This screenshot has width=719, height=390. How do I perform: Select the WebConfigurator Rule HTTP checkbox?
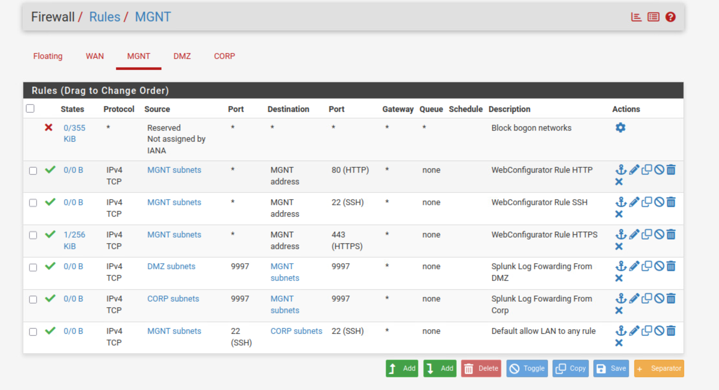(x=33, y=171)
